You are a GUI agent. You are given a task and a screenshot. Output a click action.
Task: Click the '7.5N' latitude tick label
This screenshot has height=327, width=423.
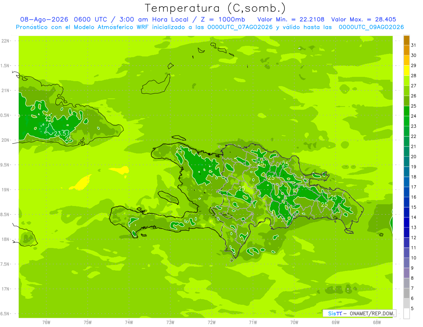click(x=5, y=264)
